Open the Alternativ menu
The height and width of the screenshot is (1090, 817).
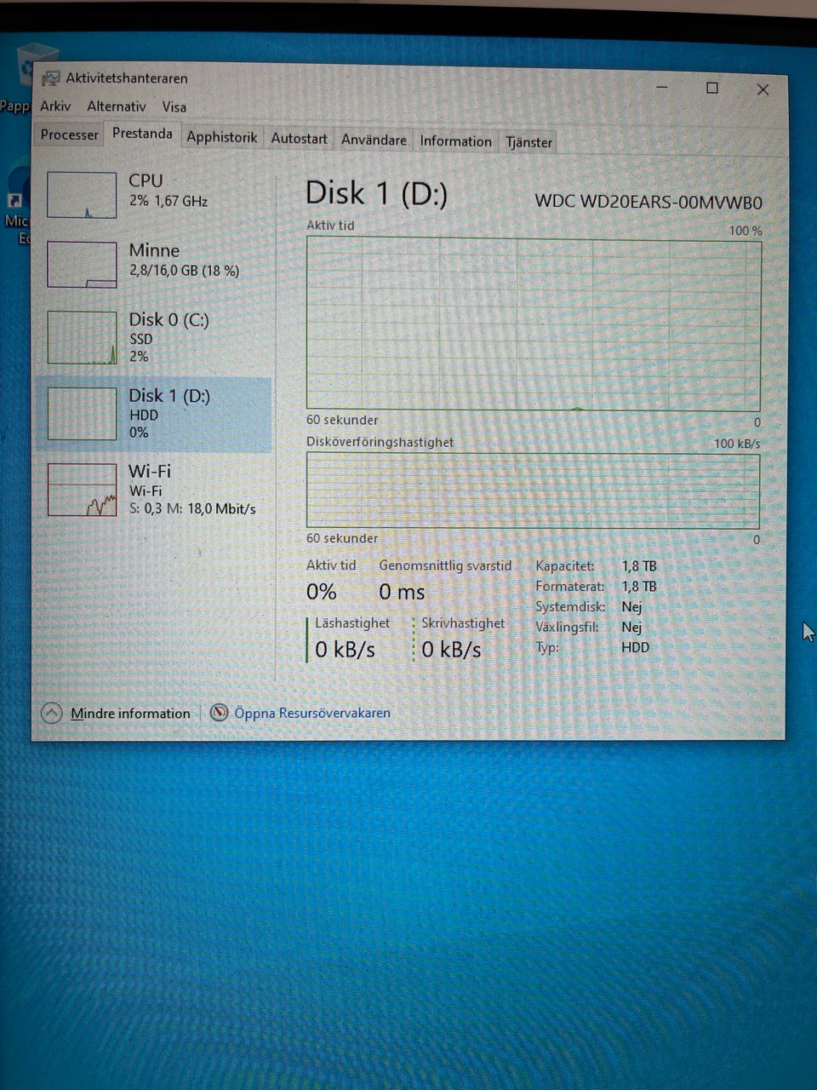(117, 106)
